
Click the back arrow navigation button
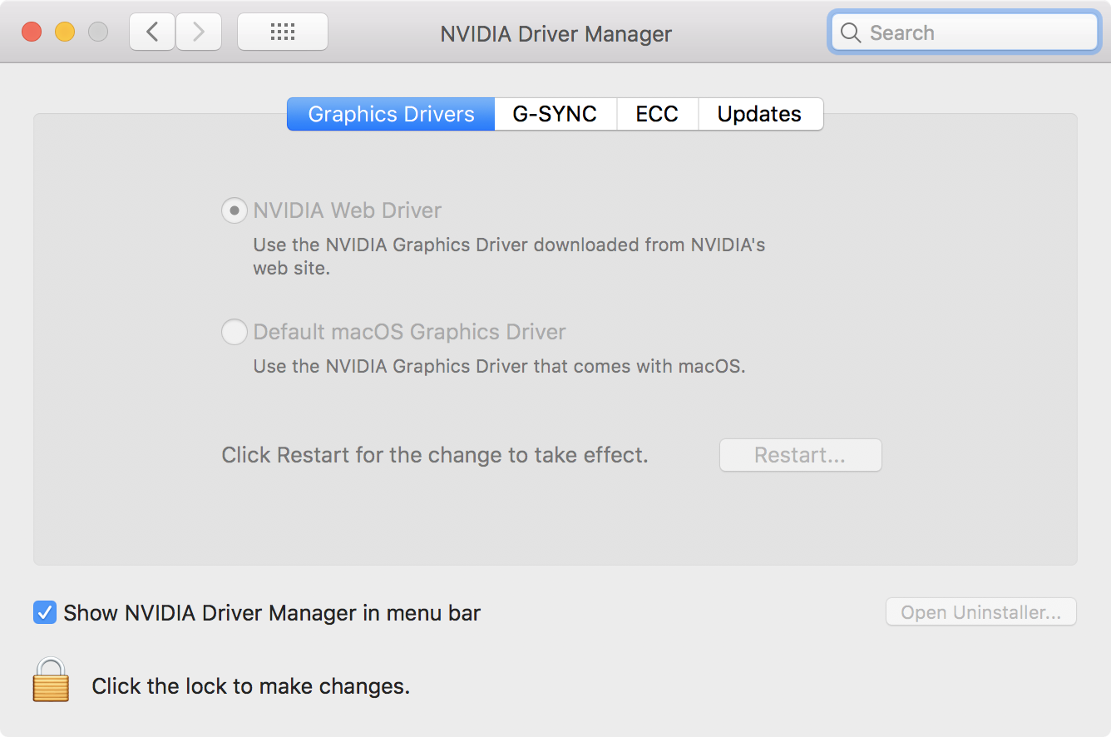pos(152,32)
